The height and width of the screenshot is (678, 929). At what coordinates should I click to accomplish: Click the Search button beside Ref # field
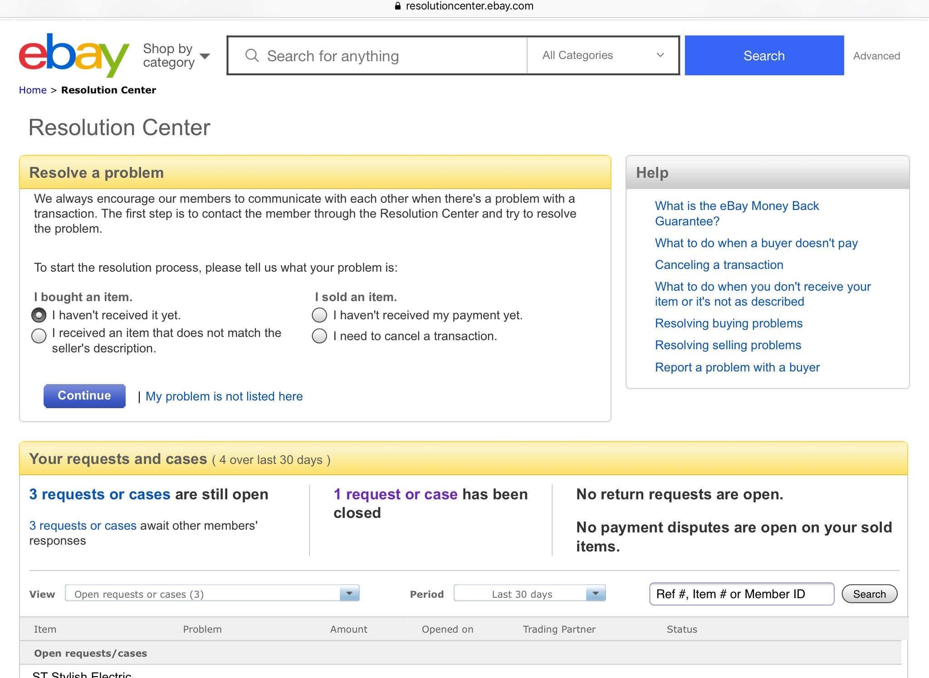[x=870, y=594]
